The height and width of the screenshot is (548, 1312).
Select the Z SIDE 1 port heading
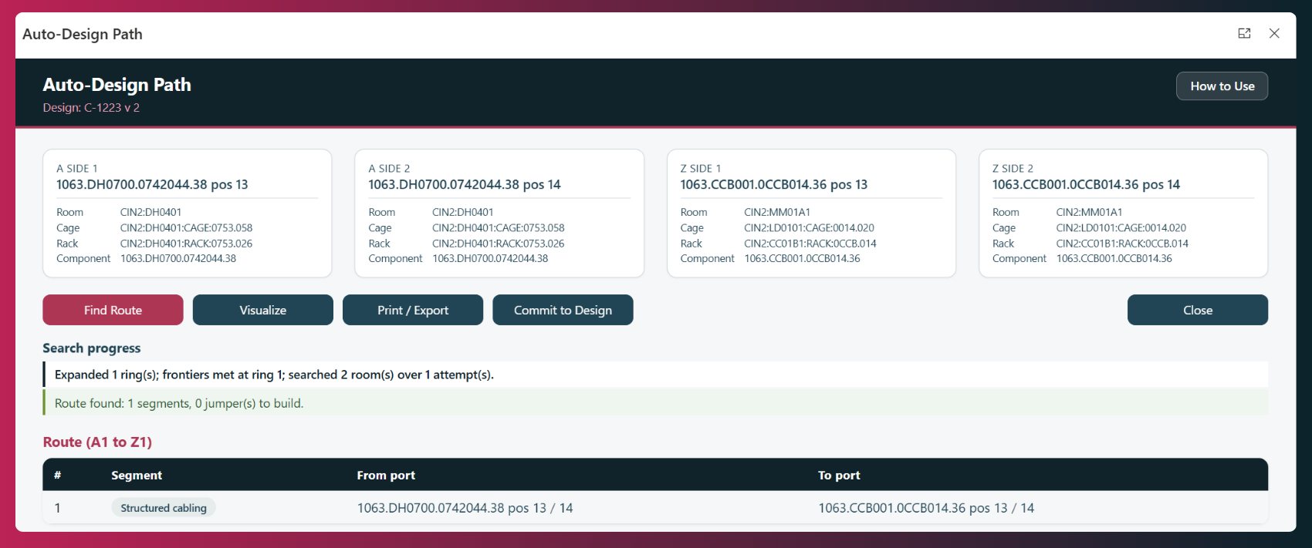(x=774, y=185)
